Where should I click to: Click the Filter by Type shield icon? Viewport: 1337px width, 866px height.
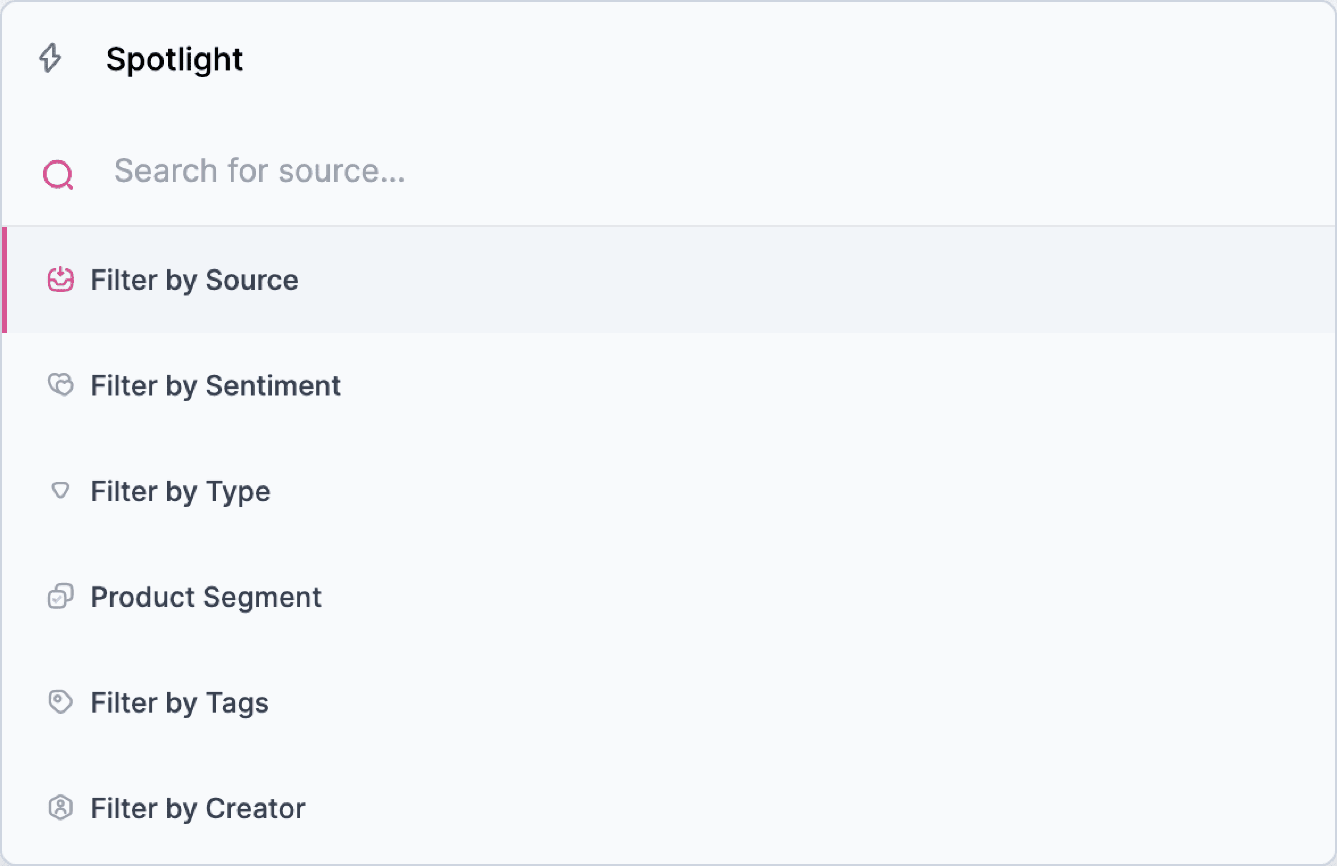point(60,491)
